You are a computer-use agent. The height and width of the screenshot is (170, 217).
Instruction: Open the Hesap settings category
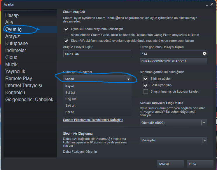pyautogui.click(x=30, y=15)
